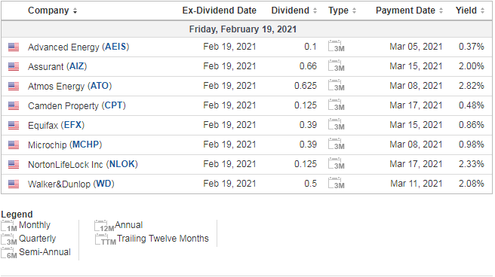Open the AEIS ticker link
This screenshot has height=277, width=495.
point(115,47)
